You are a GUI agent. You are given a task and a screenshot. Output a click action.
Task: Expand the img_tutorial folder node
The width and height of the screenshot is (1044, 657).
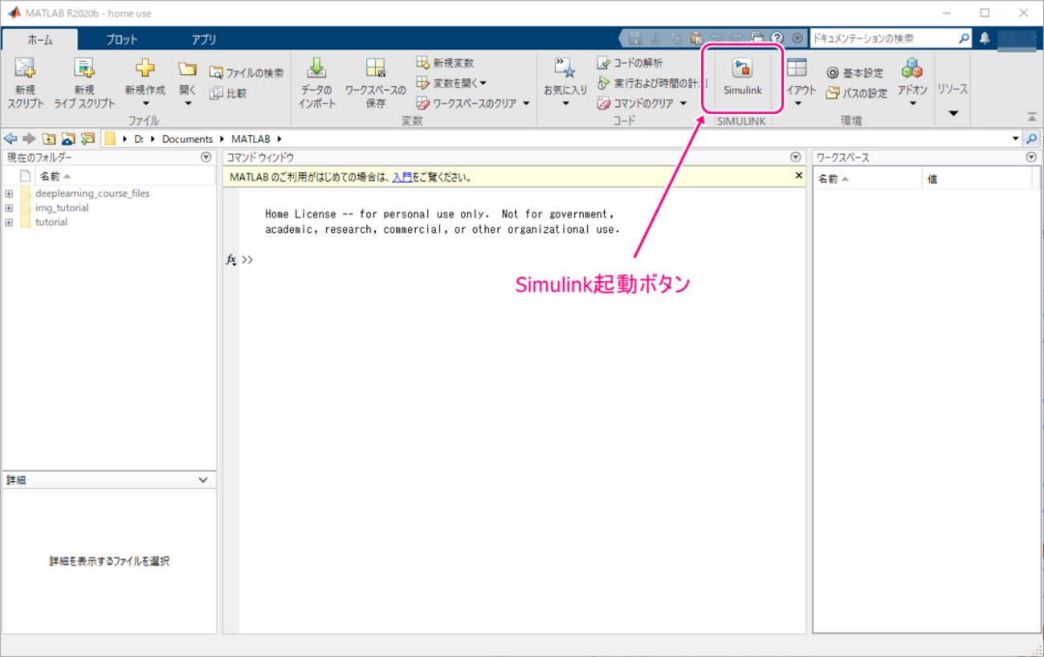point(9,208)
